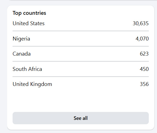Select the 623 count for Canada
Viewport: 157px width, 133px height.
(x=144, y=54)
